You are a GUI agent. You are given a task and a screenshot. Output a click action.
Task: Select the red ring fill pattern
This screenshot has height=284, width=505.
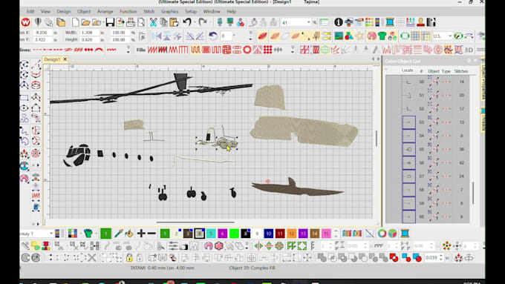pos(247,50)
